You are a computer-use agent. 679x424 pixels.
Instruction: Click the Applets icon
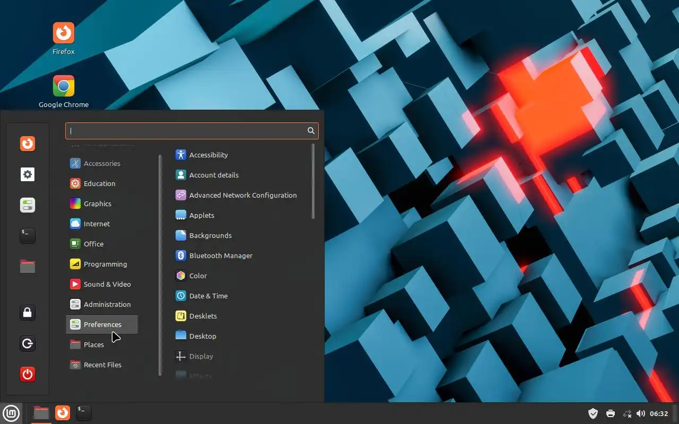[x=181, y=215]
